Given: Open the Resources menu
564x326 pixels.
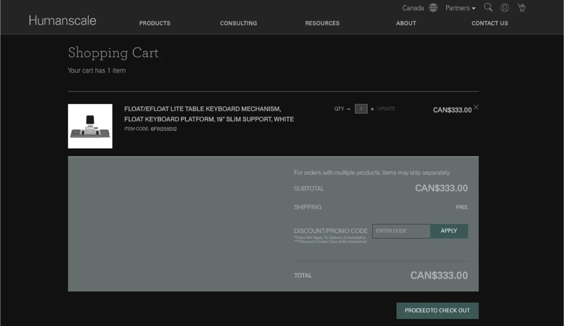Looking at the screenshot, I should pos(322,23).
